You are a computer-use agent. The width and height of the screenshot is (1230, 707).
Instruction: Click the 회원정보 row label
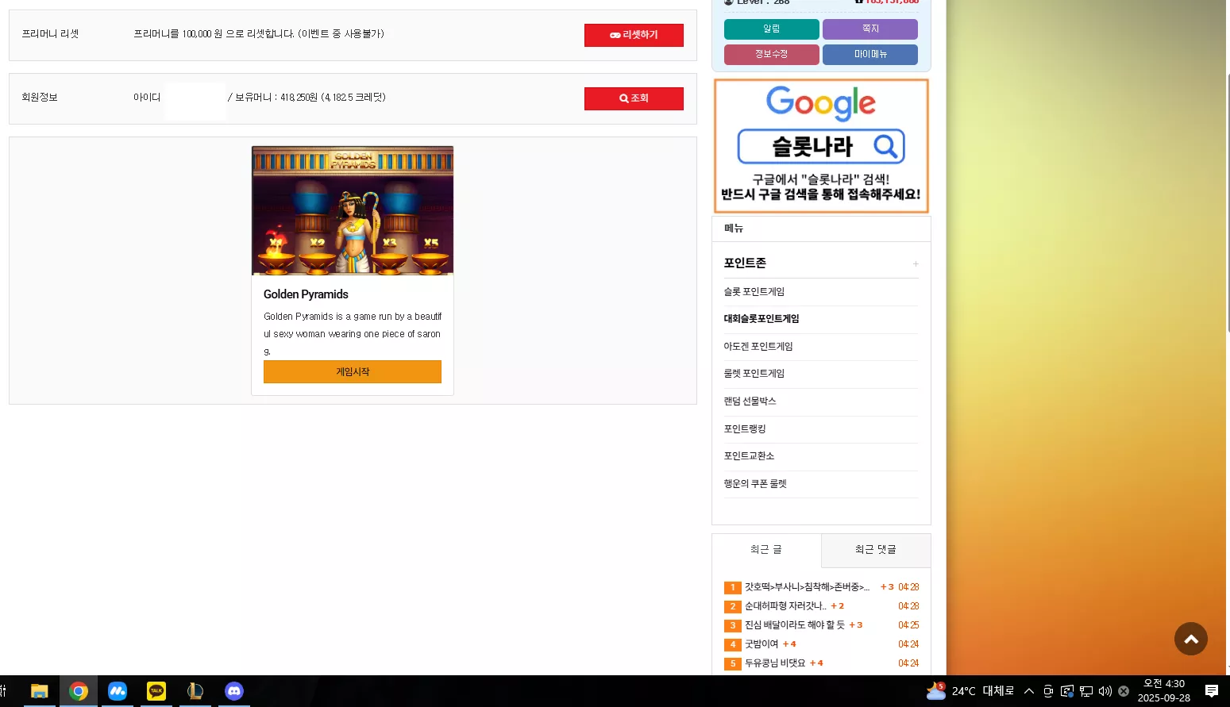click(40, 98)
